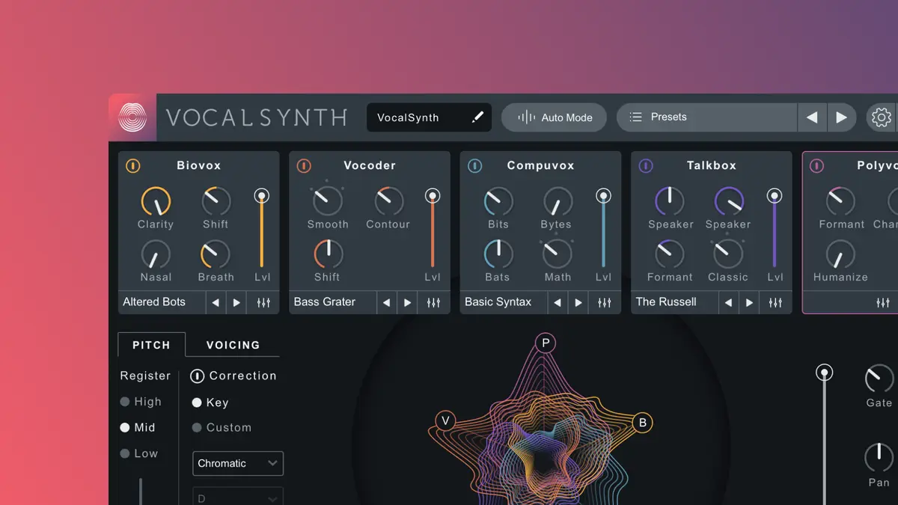Image resolution: width=898 pixels, height=505 pixels.
Task: Click the Compuvox Bats knob
Action: coord(498,255)
